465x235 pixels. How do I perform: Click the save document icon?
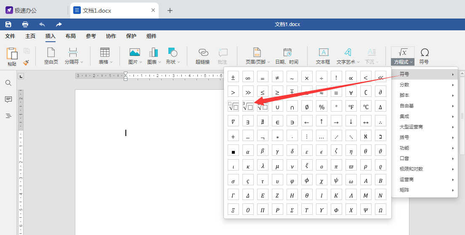click(x=8, y=24)
